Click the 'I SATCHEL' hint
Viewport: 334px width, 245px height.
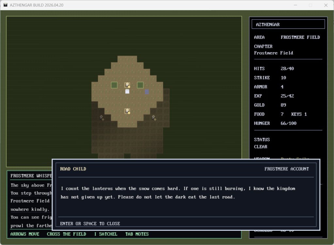105,234
